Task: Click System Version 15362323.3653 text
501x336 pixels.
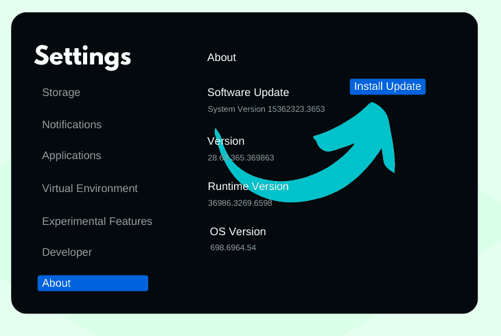Action: tap(266, 109)
